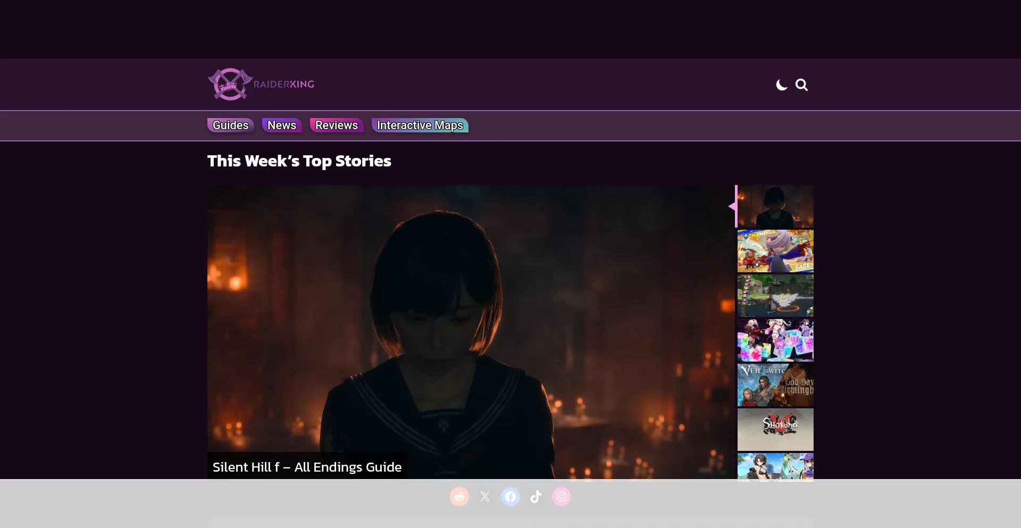Toggle dark mode with the moon icon

point(781,85)
